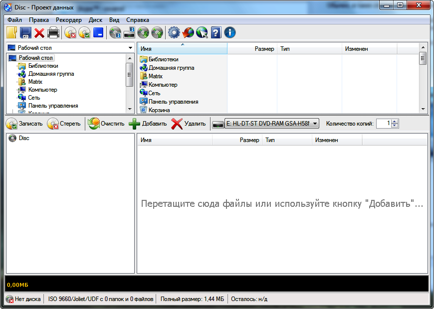Increase the copies count with up arrow
This screenshot has width=434, height=309.
(x=395, y=121)
